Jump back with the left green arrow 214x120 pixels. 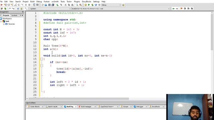click(x=173, y=9)
